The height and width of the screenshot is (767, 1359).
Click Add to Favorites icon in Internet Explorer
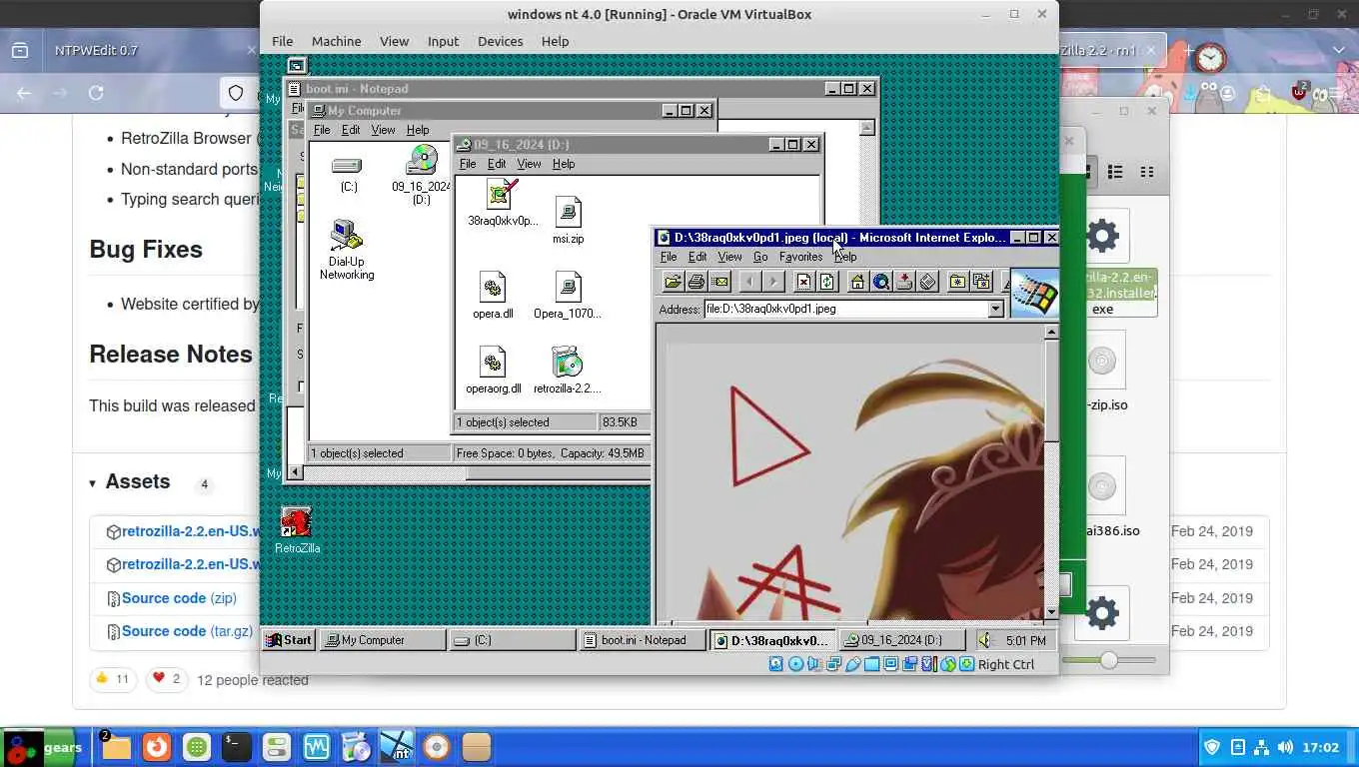[981, 283]
